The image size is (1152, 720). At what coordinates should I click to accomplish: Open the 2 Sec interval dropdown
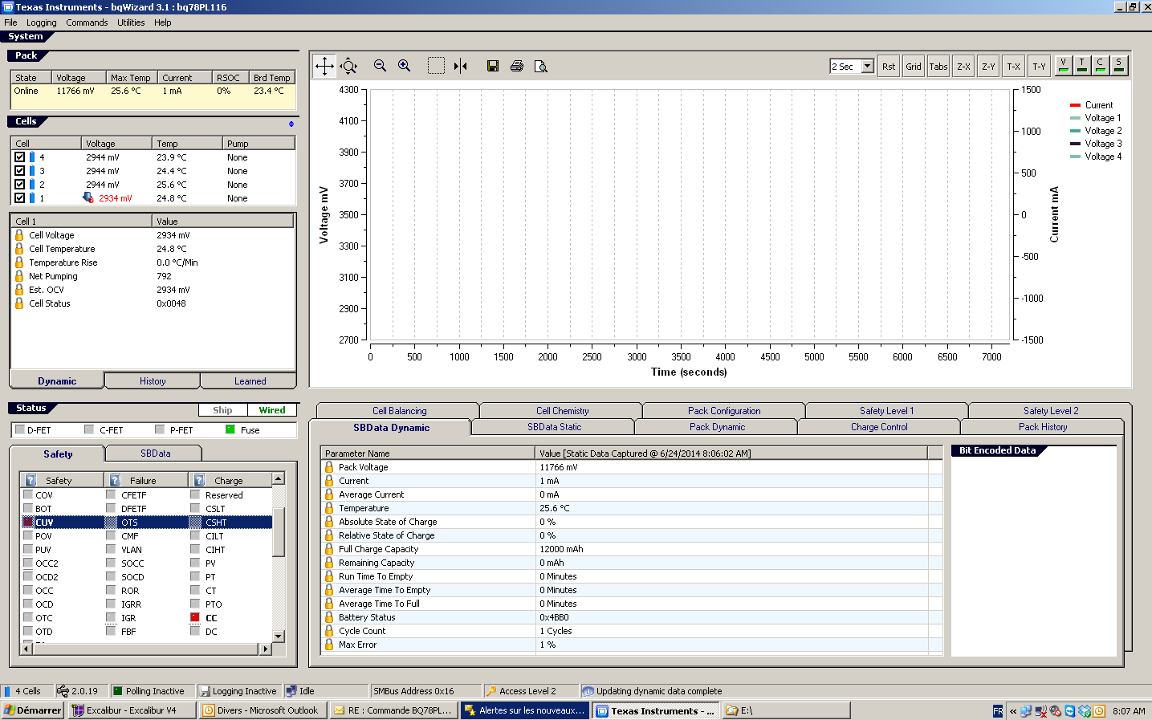(x=867, y=66)
